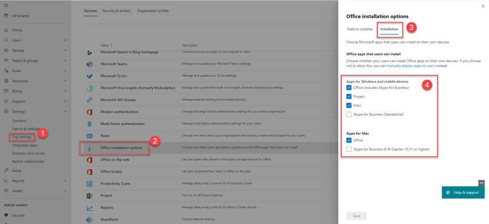The width and height of the screenshot is (489, 224).
Task: Click the Home icon in sidebar
Action: coord(6,30)
